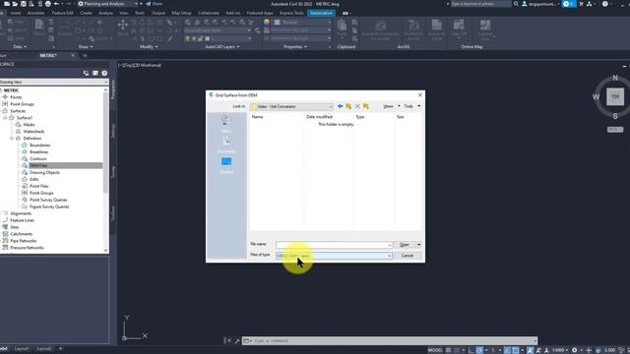Delete selected file with X icon
This screenshot has height=354, width=630.
click(357, 106)
